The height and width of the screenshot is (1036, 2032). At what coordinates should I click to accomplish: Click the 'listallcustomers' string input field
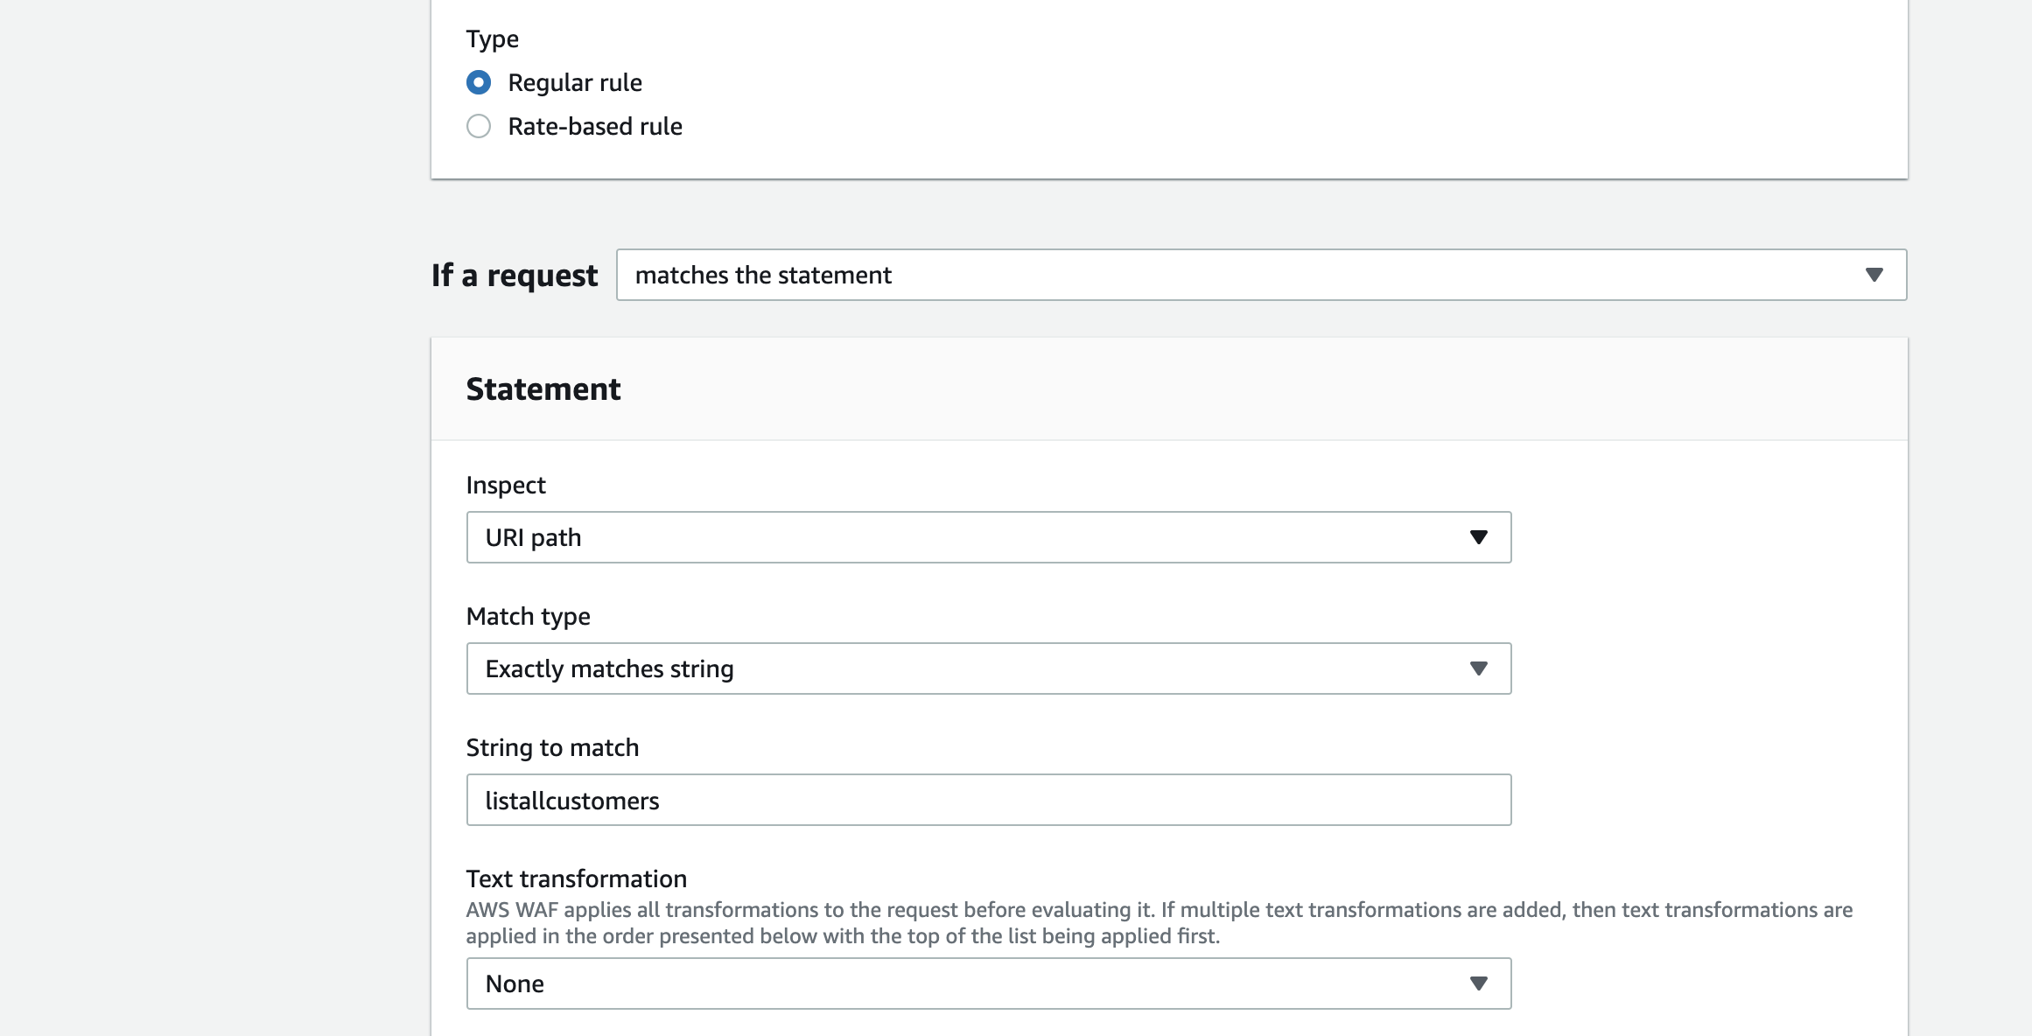(x=989, y=800)
